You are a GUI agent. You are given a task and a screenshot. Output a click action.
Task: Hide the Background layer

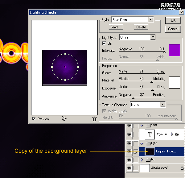(x=129, y=168)
